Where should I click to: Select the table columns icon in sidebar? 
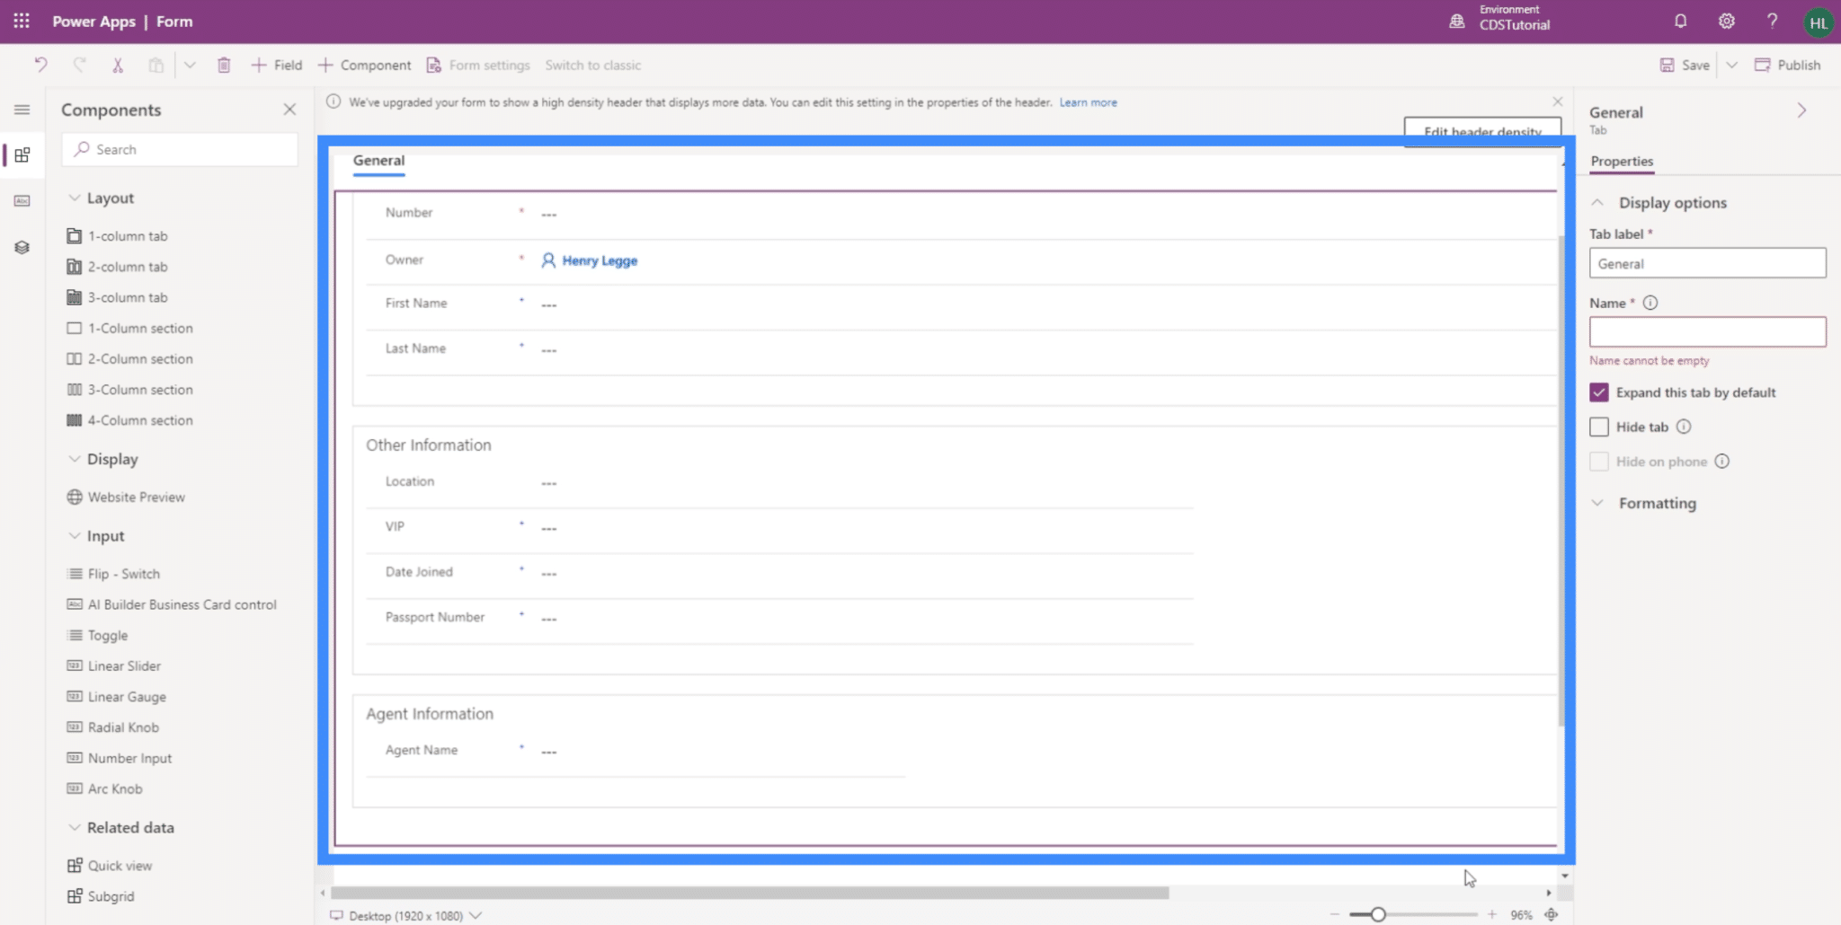[x=22, y=201]
